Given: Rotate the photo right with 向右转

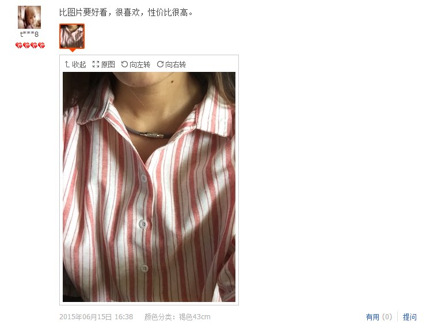Looking at the screenshot, I should (176, 64).
